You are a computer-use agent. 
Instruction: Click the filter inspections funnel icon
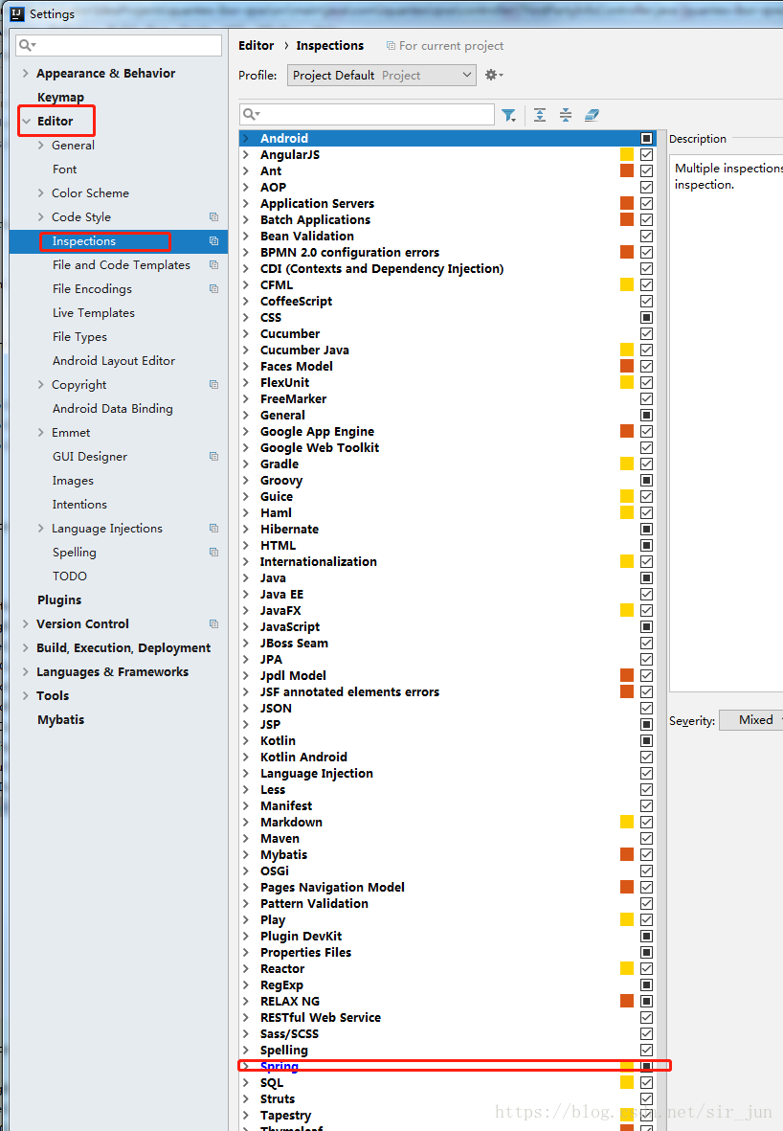[x=509, y=116]
